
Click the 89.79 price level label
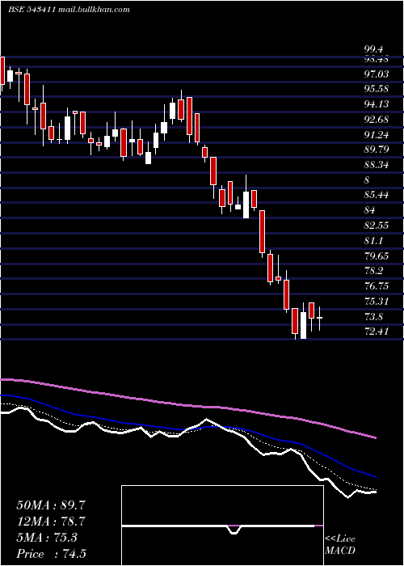[377, 150]
